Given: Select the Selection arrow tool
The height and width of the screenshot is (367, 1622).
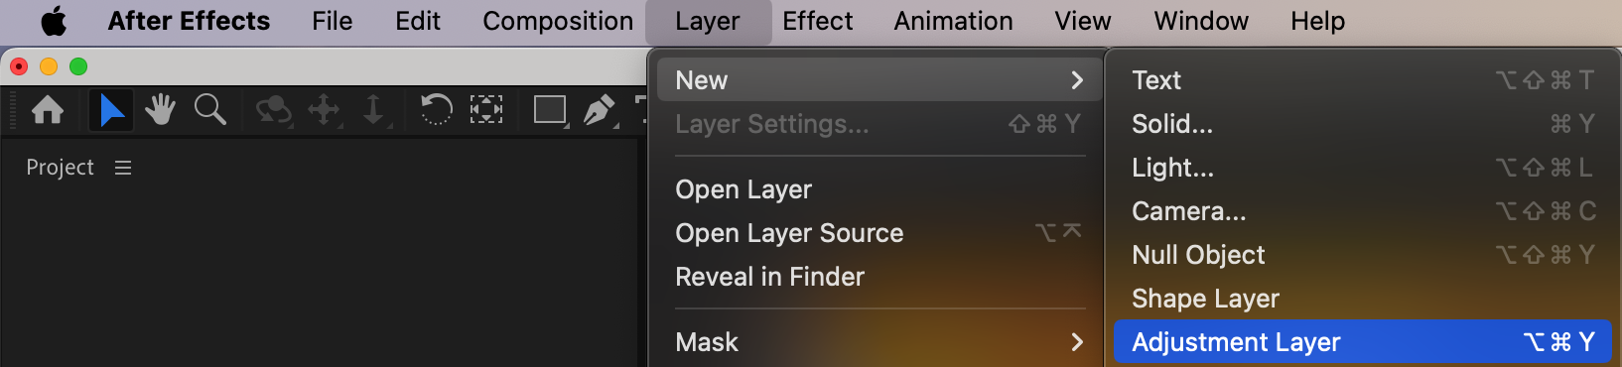Looking at the screenshot, I should point(111,109).
